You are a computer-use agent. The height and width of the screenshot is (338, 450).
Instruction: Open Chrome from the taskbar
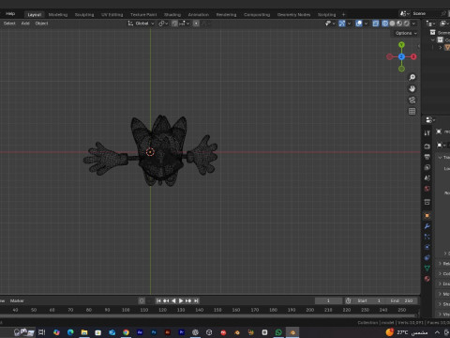tap(126, 332)
